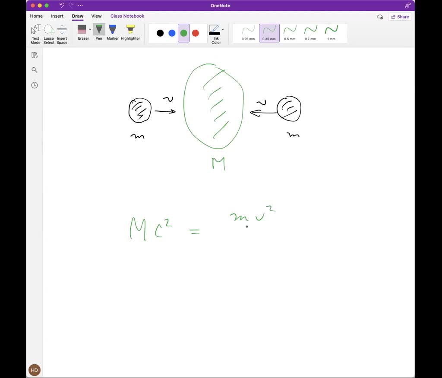The width and height of the screenshot is (442, 378).
Task: Click the Share button
Action: (x=400, y=16)
